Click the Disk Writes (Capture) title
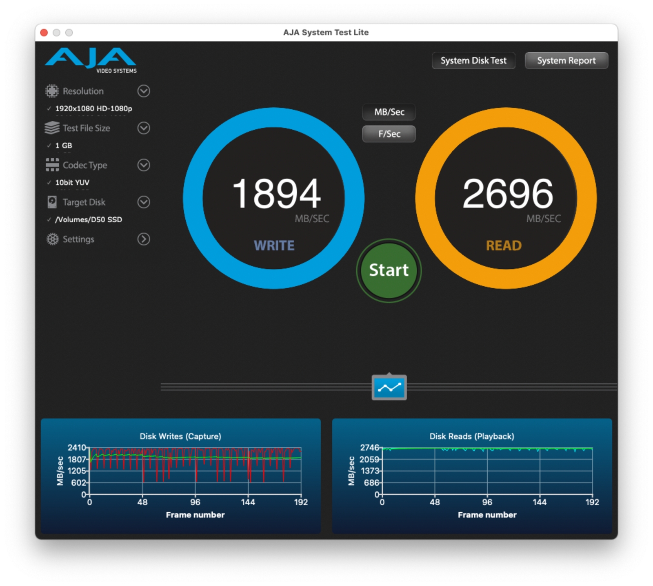This screenshot has height=586, width=653. pyautogui.click(x=180, y=436)
